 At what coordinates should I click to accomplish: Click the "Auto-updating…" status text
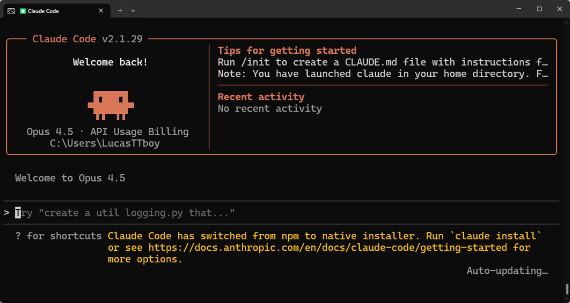pyautogui.click(x=507, y=271)
